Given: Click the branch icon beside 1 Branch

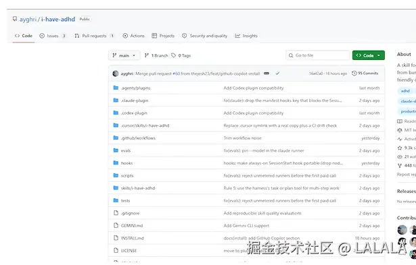Looking at the screenshot, I should (147, 55).
